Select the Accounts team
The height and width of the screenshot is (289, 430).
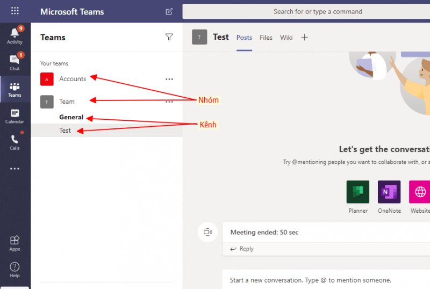tap(73, 79)
